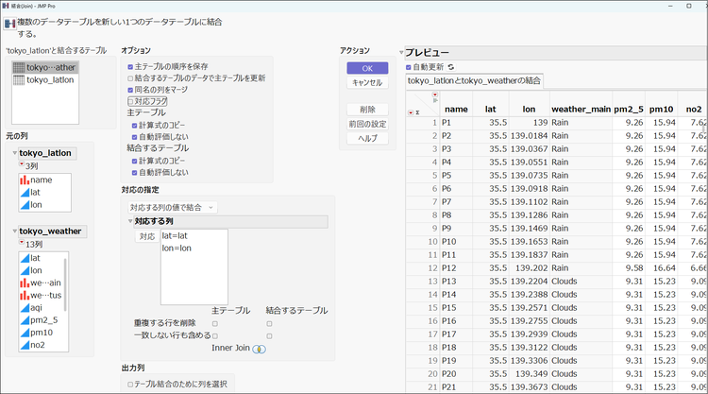Select lat column under tokyo_latlon

click(x=44, y=193)
